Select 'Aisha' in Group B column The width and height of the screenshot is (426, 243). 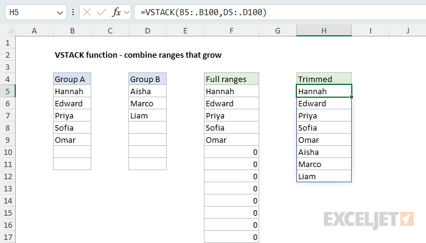click(x=147, y=91)
